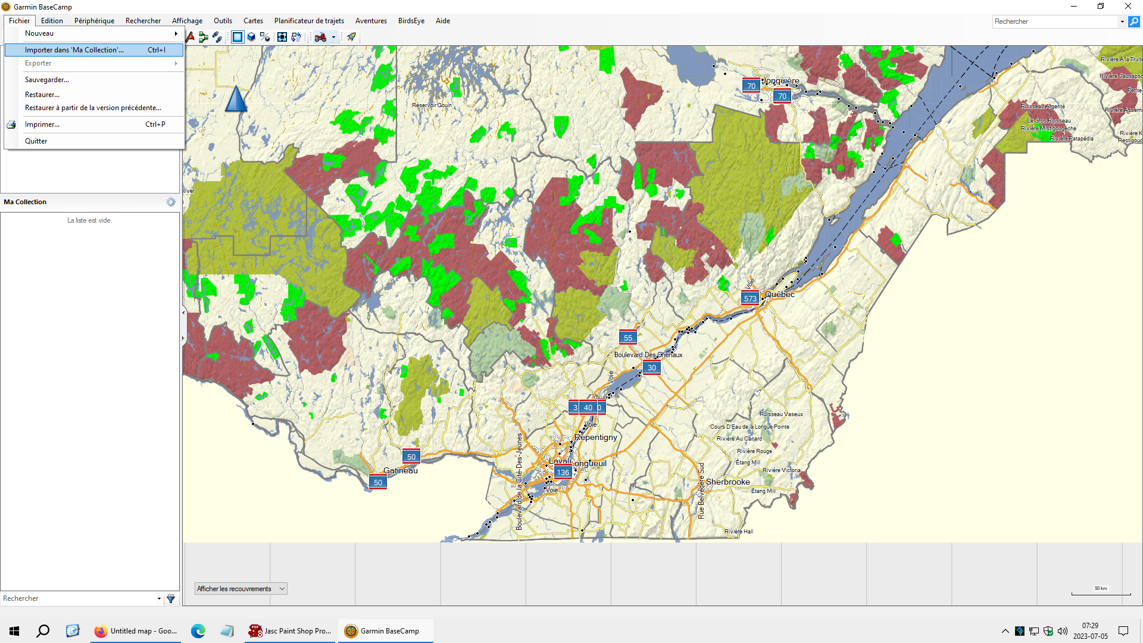Screen dimensions: 1143x643
Task: Select the waypoint flag tool
Action: click(x=190, y=37)
